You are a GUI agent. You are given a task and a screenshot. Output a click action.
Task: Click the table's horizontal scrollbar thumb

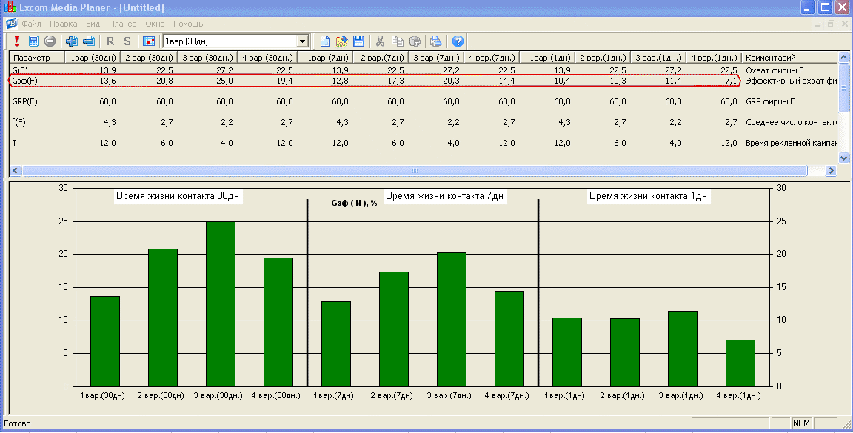[414, 170]
